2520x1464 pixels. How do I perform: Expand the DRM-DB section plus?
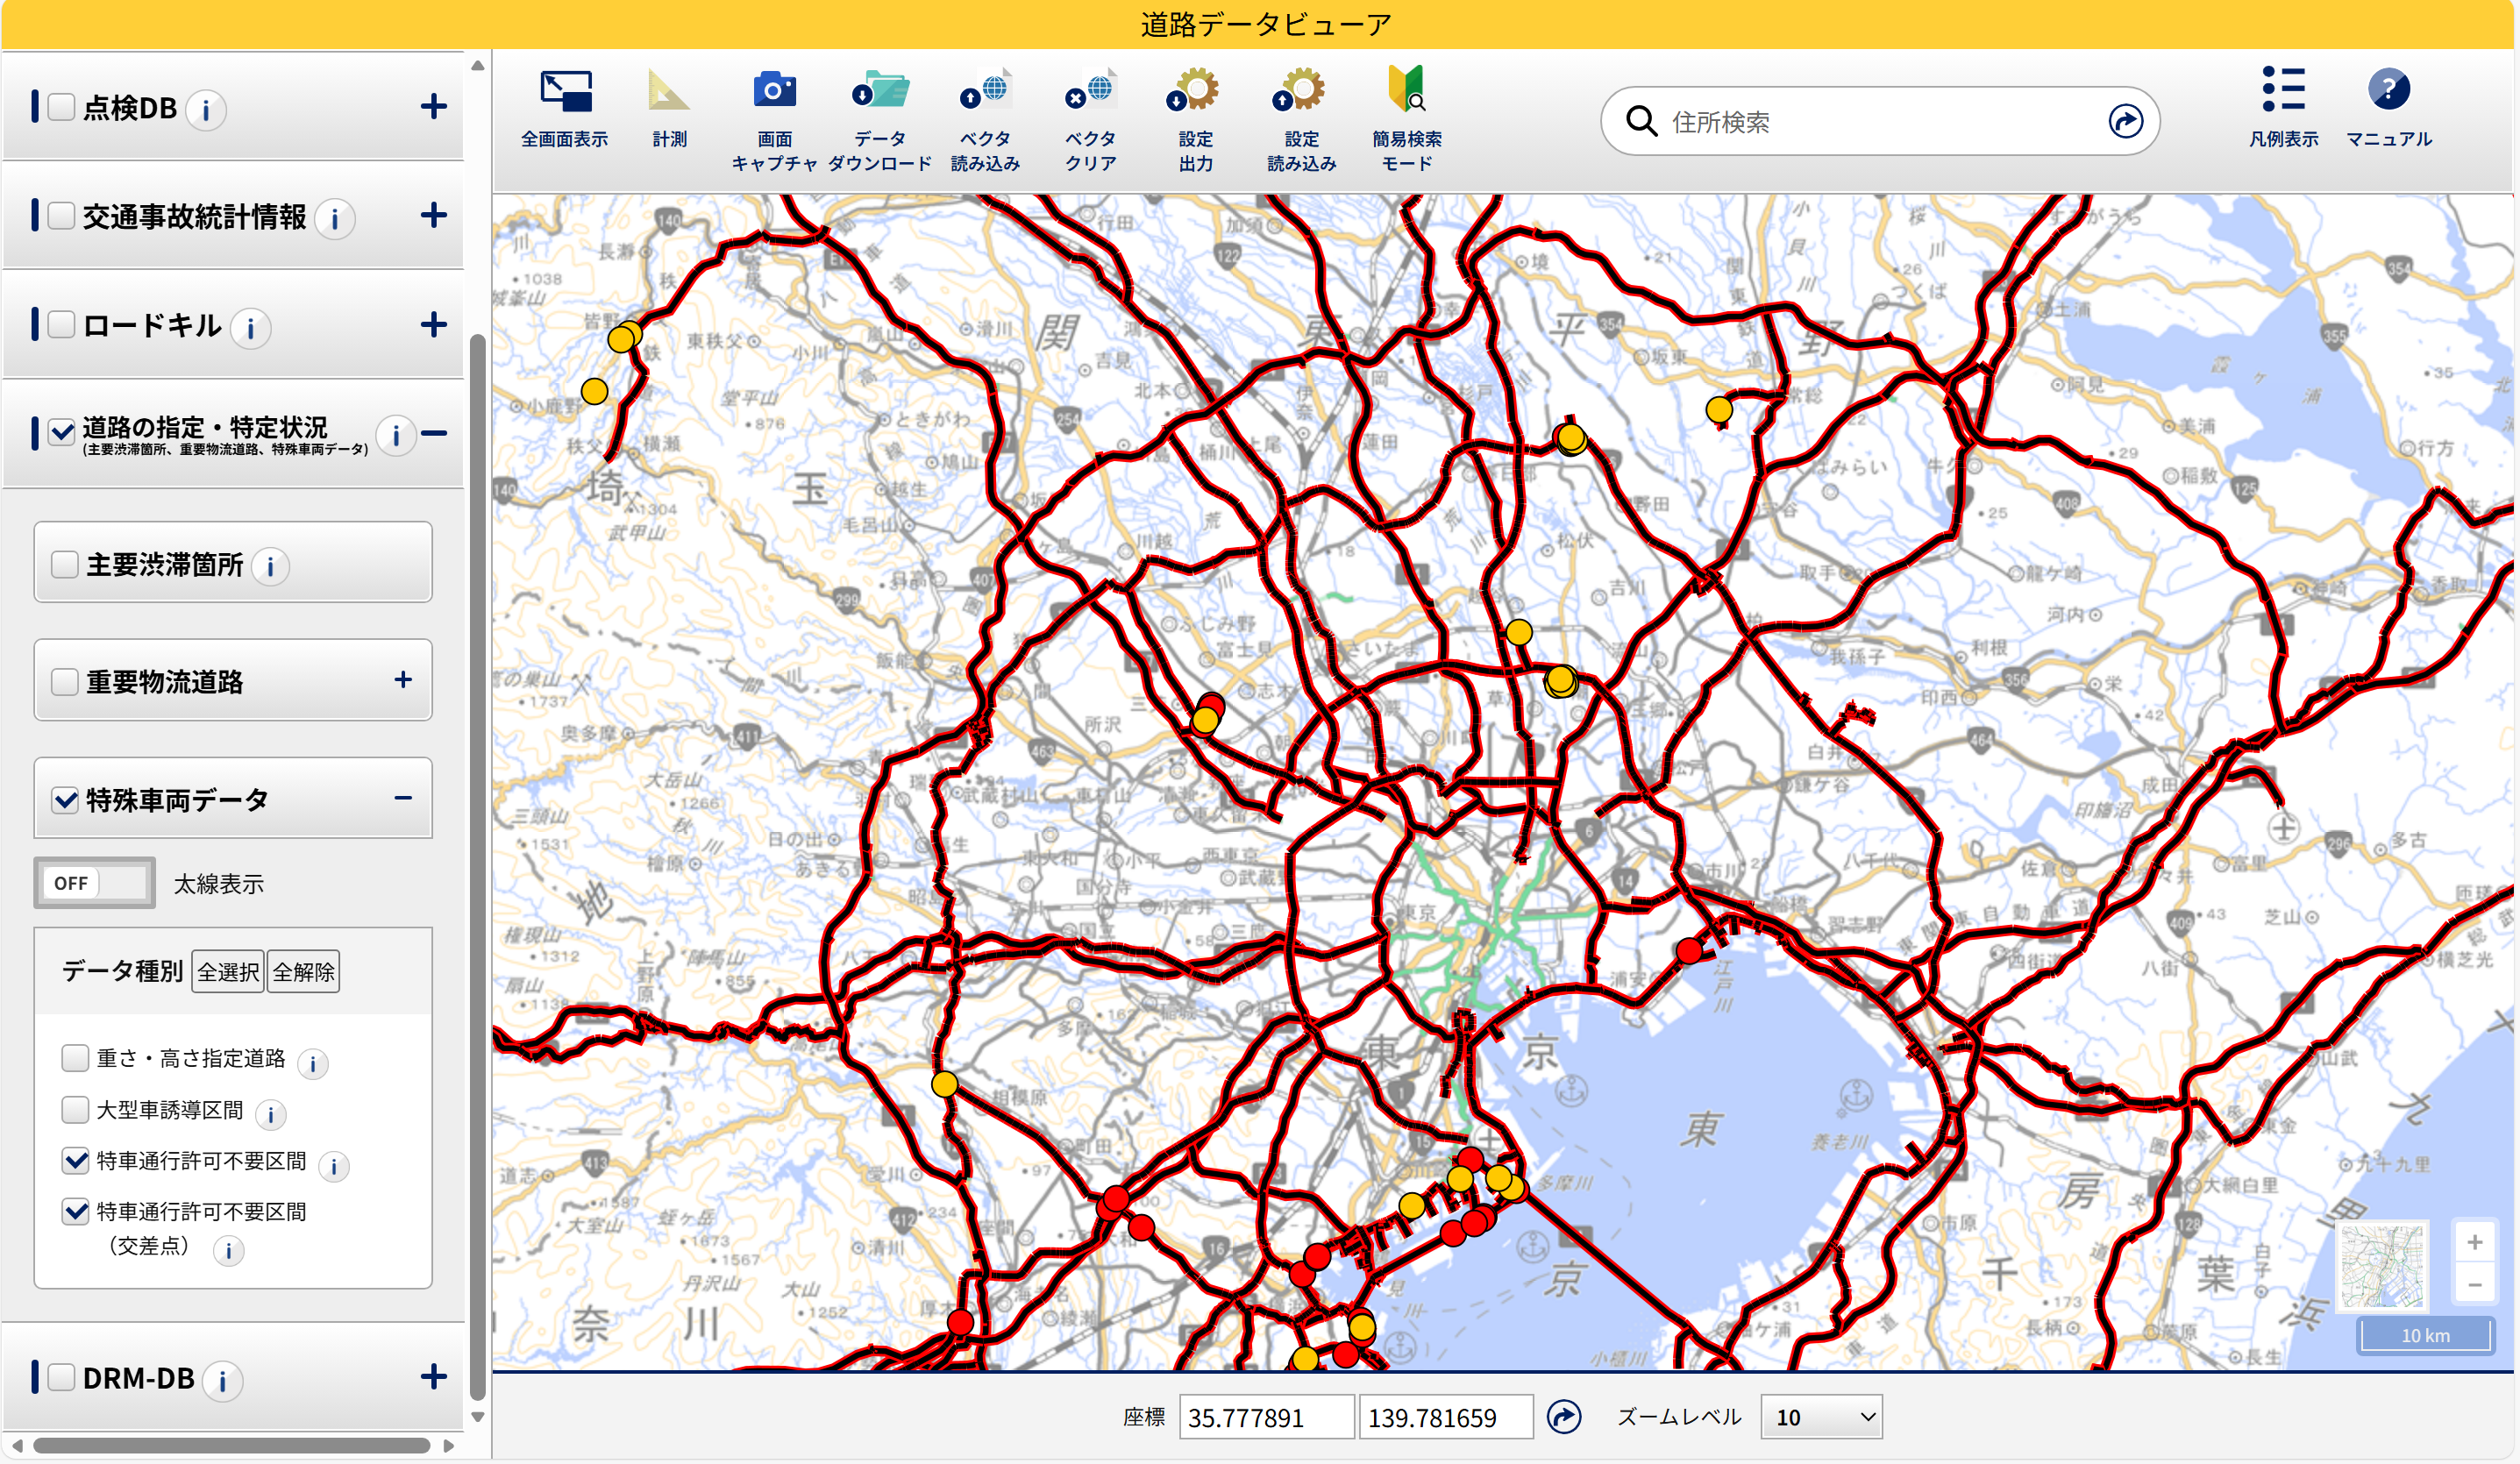(433, 1377)
